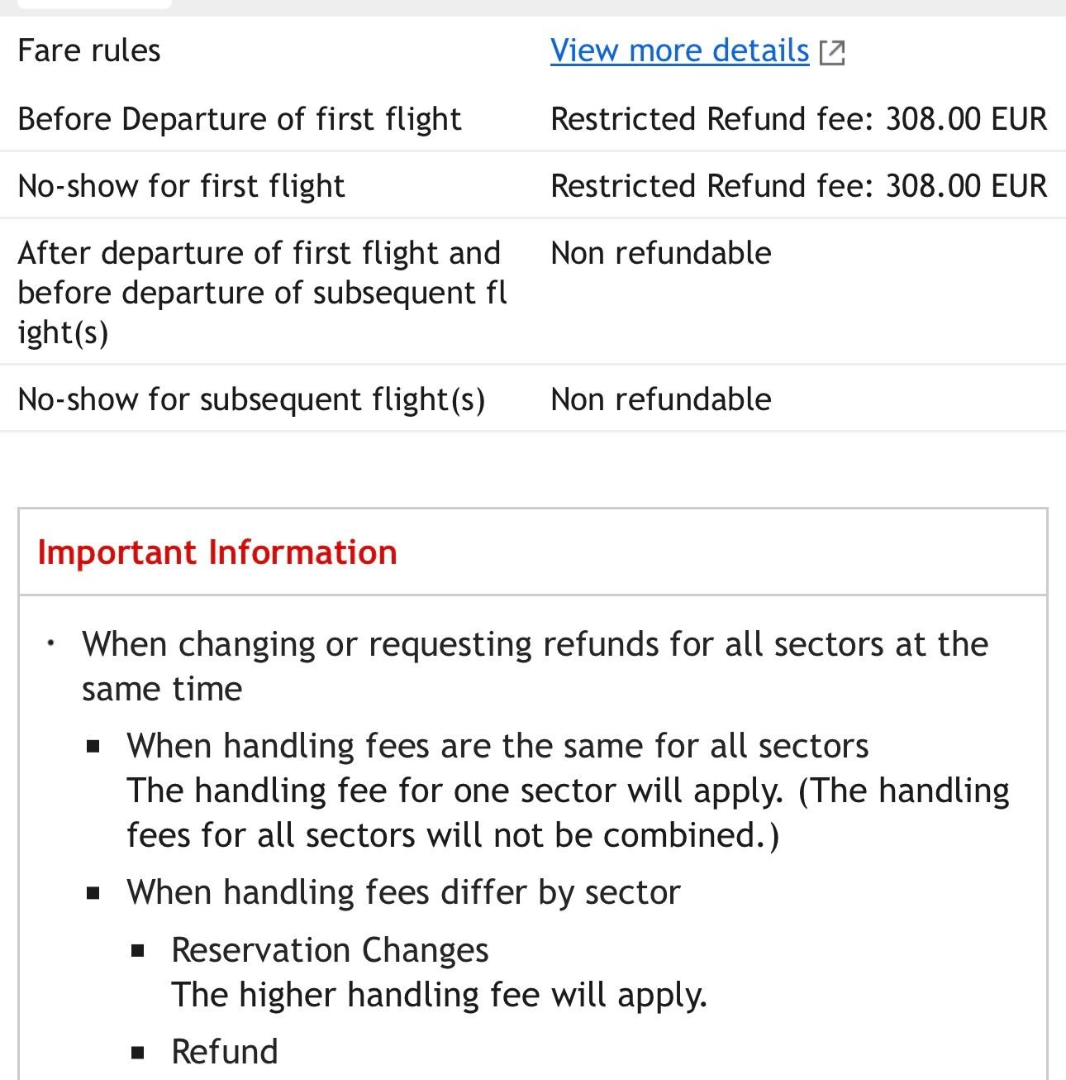Select the Refund sub-item at the bottom
The width and height of the screenshot is (1066, 1080).
click(x=225, y=1052)
